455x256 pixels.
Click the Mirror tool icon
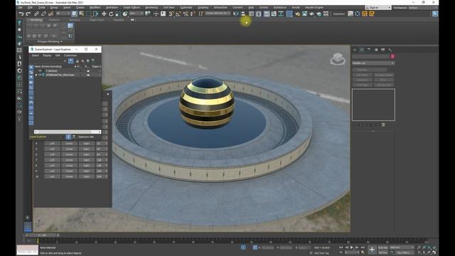[236, 14]
